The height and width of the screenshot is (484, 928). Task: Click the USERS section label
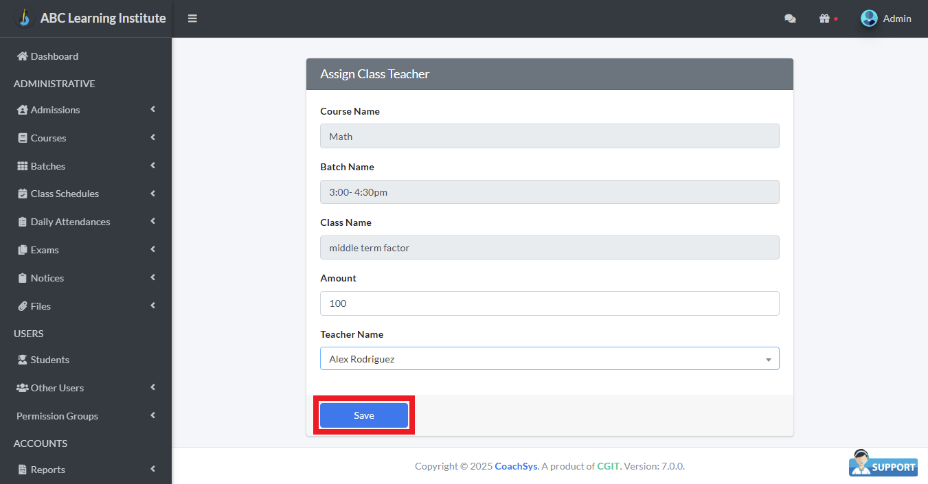point(29,334)
